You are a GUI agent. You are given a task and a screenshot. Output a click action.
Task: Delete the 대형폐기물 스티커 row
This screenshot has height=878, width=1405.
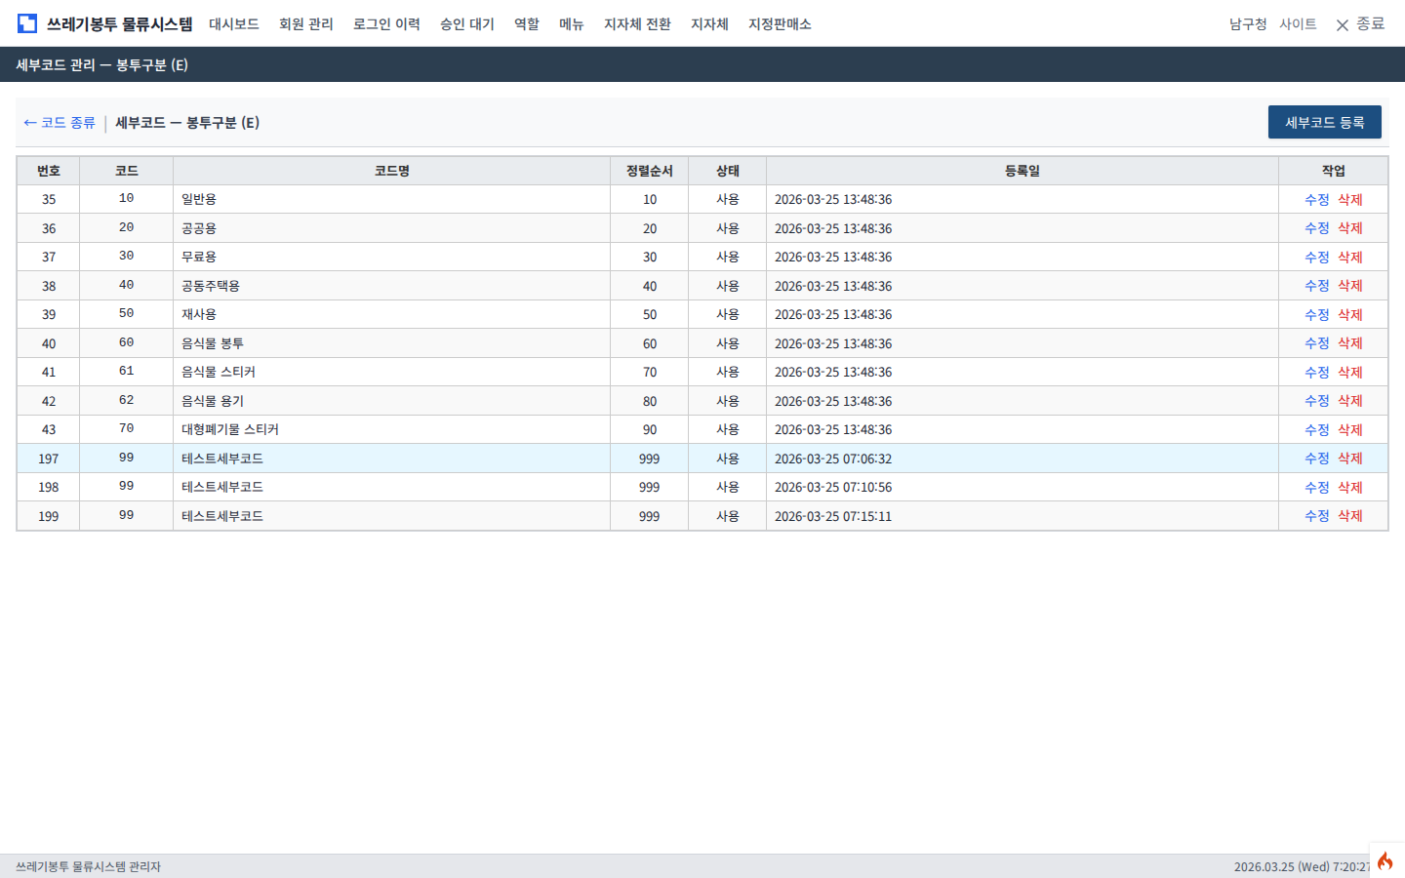(1350, 430)
